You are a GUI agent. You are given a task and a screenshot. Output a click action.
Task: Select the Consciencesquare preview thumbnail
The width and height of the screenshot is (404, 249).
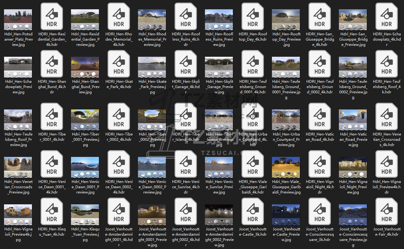pos(353,215)
